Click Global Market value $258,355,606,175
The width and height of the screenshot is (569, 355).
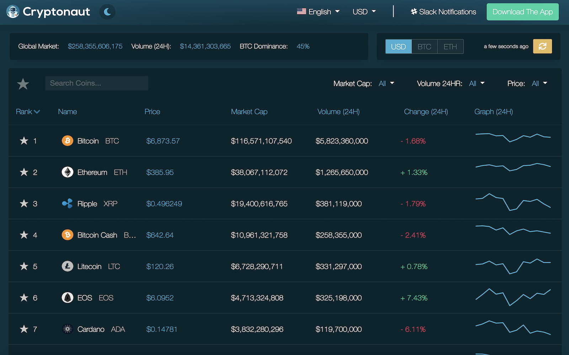95,46
